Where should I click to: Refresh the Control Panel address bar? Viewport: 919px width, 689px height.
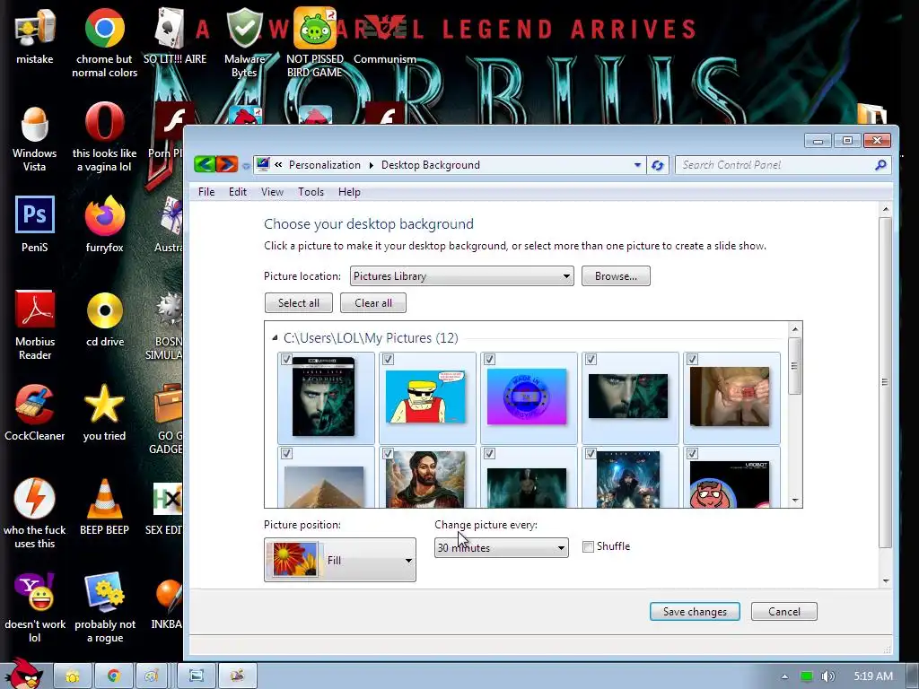[658, 165]
